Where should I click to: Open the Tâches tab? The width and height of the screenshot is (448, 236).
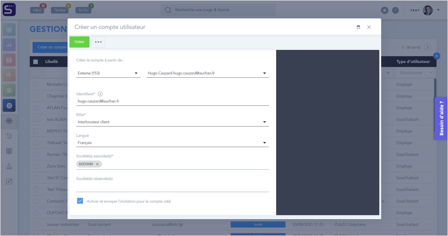click(x=59, y=10)
